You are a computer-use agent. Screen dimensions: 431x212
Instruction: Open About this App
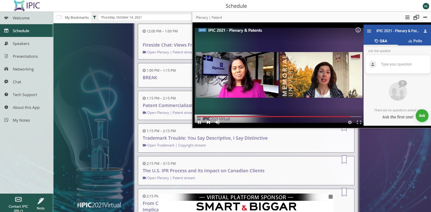click(x=27, y=108)
